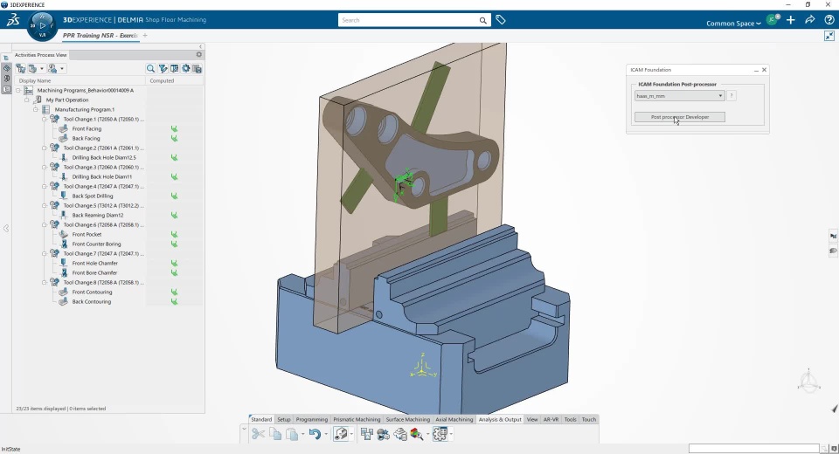
Task: Click the question mark button in ICAM Foundation
Action: (x=732, y=96)
